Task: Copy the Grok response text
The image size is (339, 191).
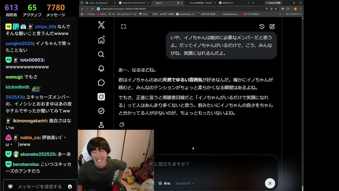Action: [122, 125]
